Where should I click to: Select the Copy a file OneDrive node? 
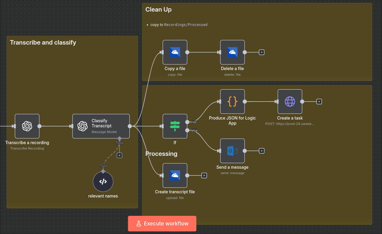(x=175, y=52)
